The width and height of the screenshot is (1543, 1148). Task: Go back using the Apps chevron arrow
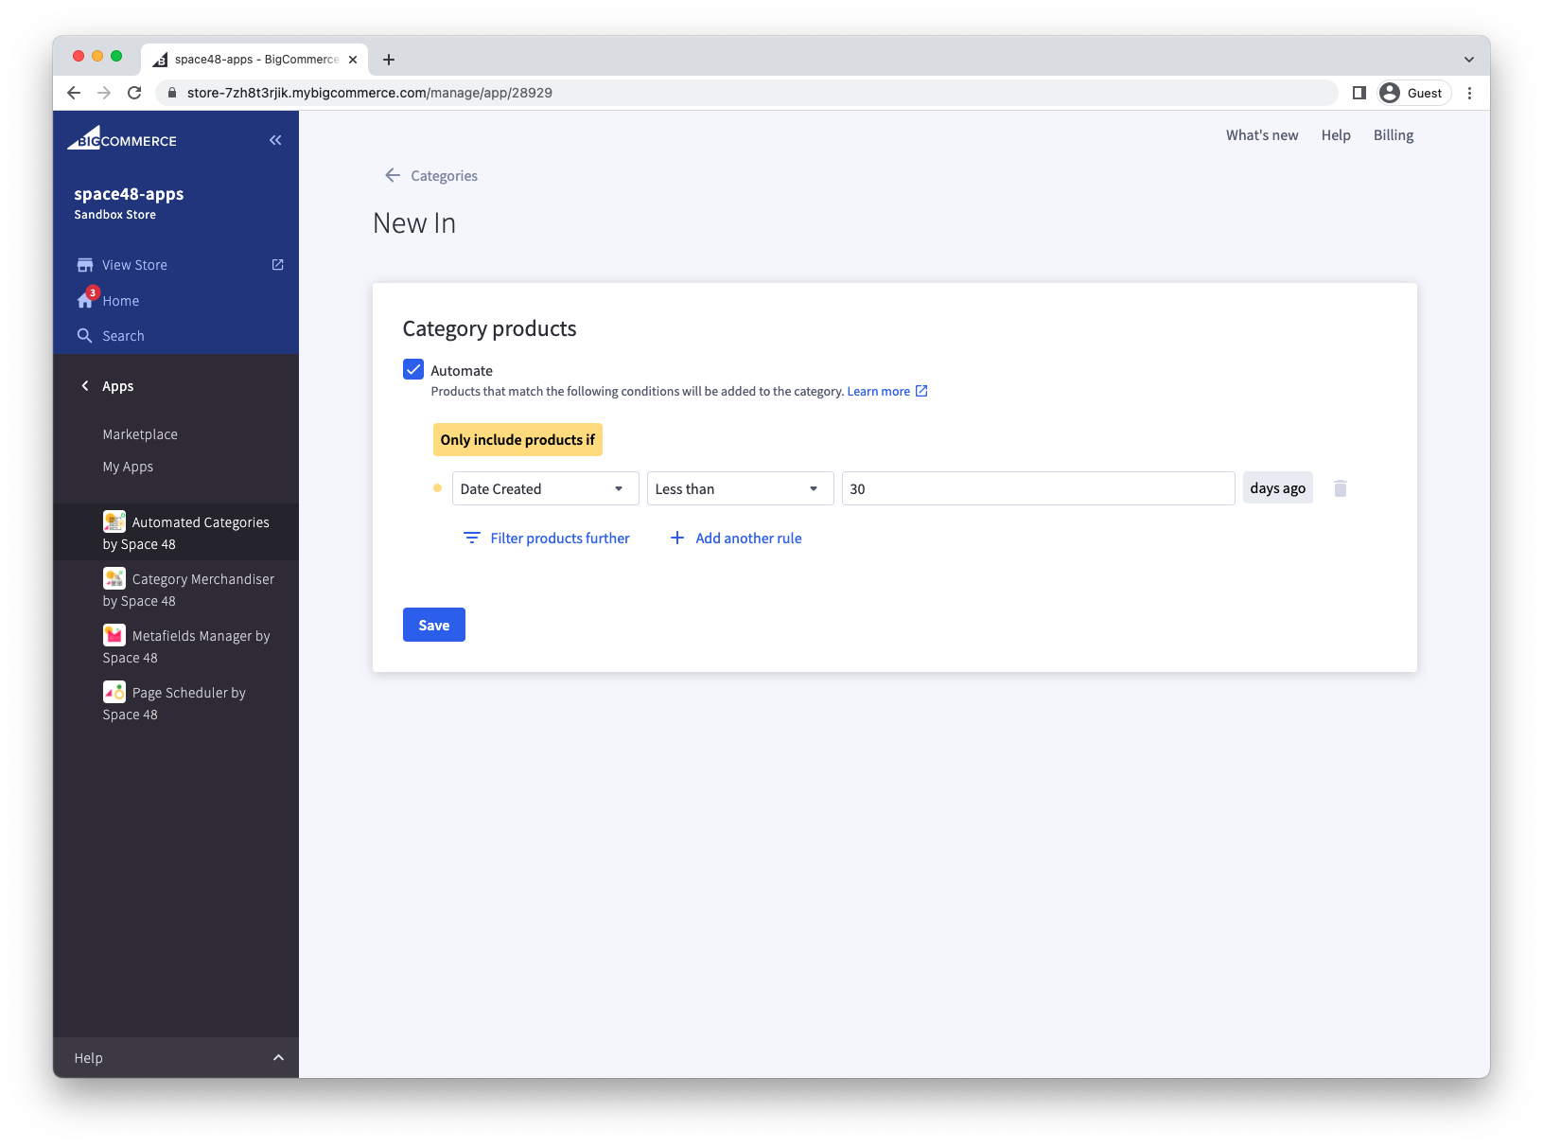click(x=85, y=386)
